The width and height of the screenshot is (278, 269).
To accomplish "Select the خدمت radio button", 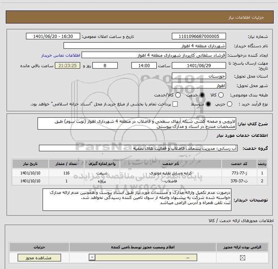I will tap(202, 95).
